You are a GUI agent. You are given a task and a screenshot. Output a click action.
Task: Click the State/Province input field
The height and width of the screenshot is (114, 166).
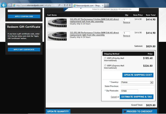tap(137, 86)
